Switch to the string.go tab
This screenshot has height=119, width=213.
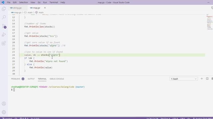click(18, 8)
